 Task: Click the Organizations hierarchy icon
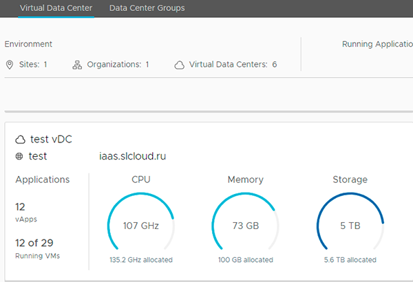point(77,65)
